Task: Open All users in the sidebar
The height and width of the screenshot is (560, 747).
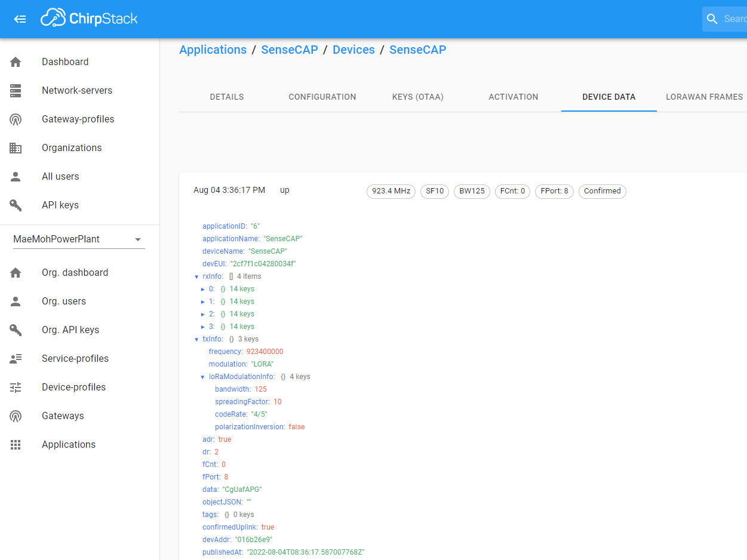Action: (79, 177)
